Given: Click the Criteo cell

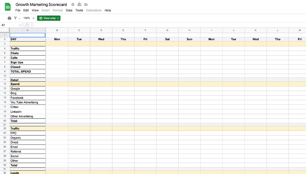Looking at the screenshot, I should pos(27,107).
